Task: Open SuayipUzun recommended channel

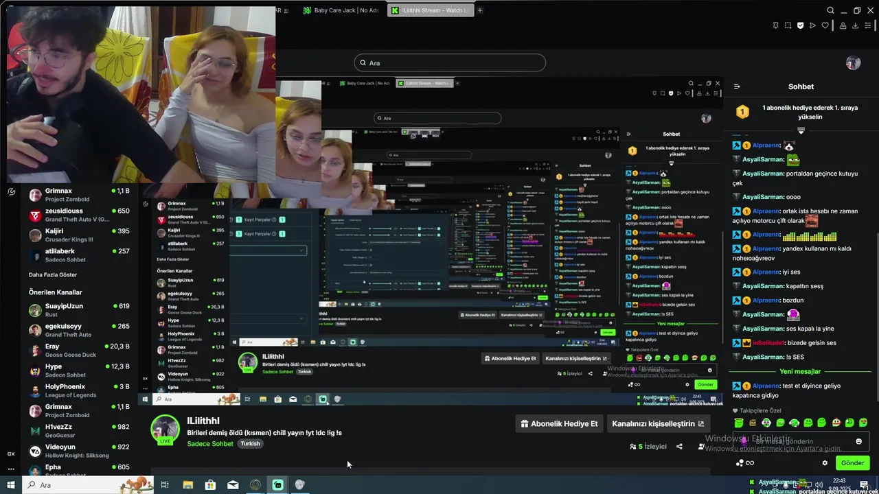Action: tap(79, 310)
